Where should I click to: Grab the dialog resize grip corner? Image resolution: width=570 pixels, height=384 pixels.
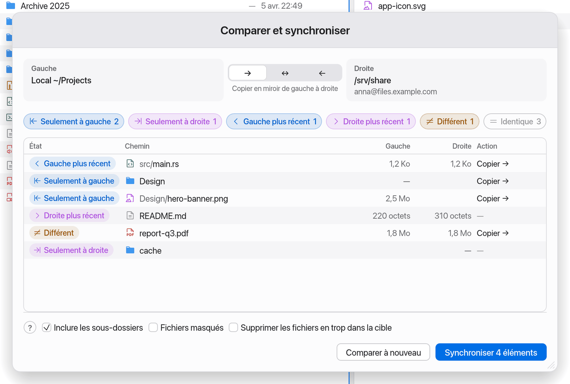(x=551, y=365)
